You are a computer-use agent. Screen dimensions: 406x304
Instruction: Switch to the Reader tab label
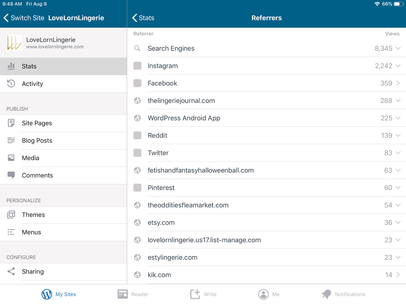pos(140,294)
